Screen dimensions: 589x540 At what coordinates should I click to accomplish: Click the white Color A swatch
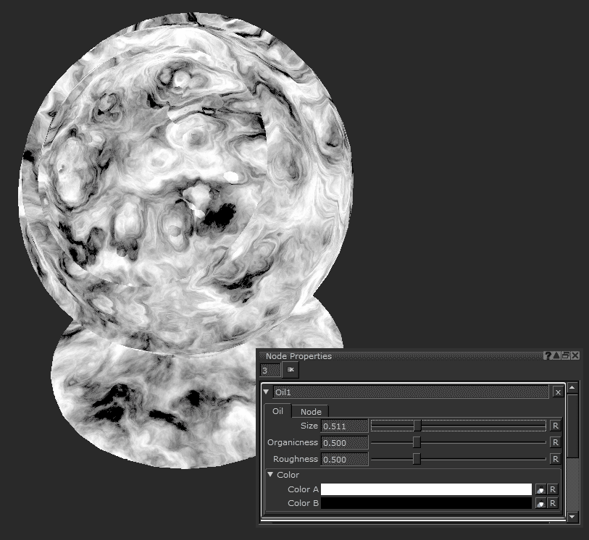click(x=426, y=490)
